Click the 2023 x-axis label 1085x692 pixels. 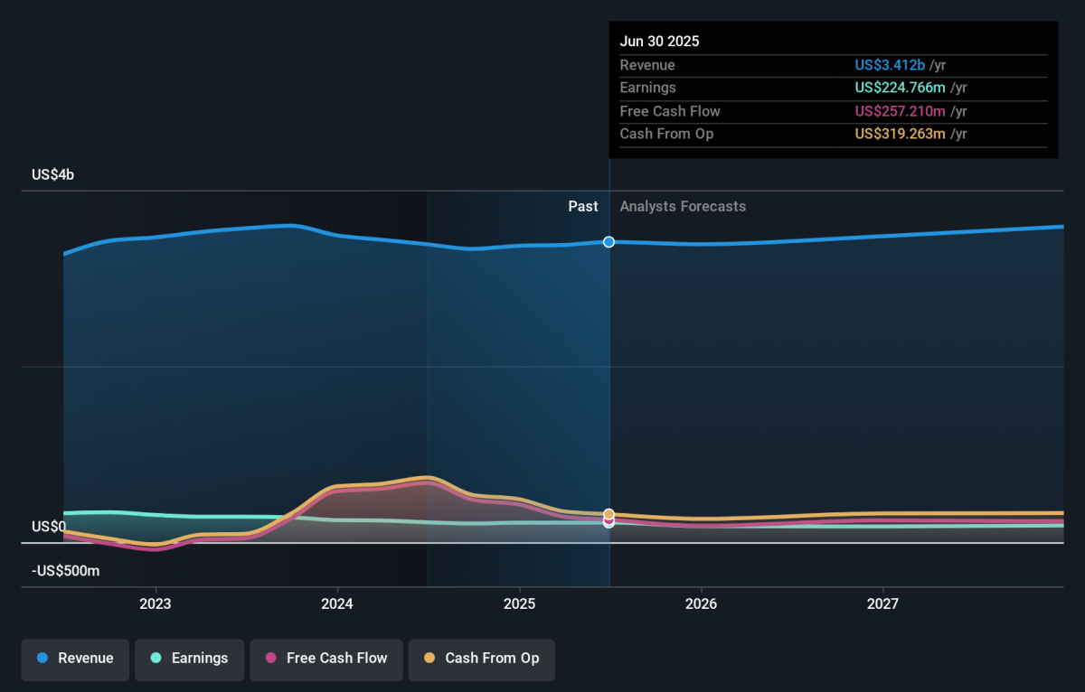point(156,603)
